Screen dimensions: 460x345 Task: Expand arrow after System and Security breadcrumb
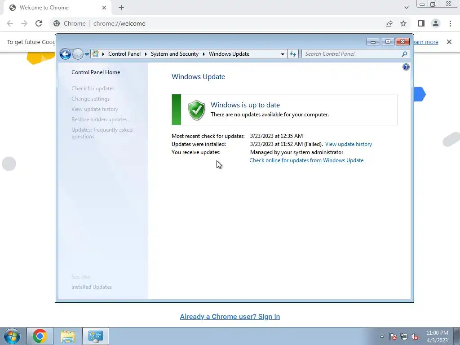(204, 54)
